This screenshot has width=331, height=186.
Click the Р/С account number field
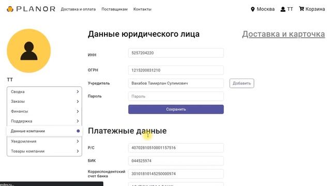pyautogui.click(x=176, y=148)
